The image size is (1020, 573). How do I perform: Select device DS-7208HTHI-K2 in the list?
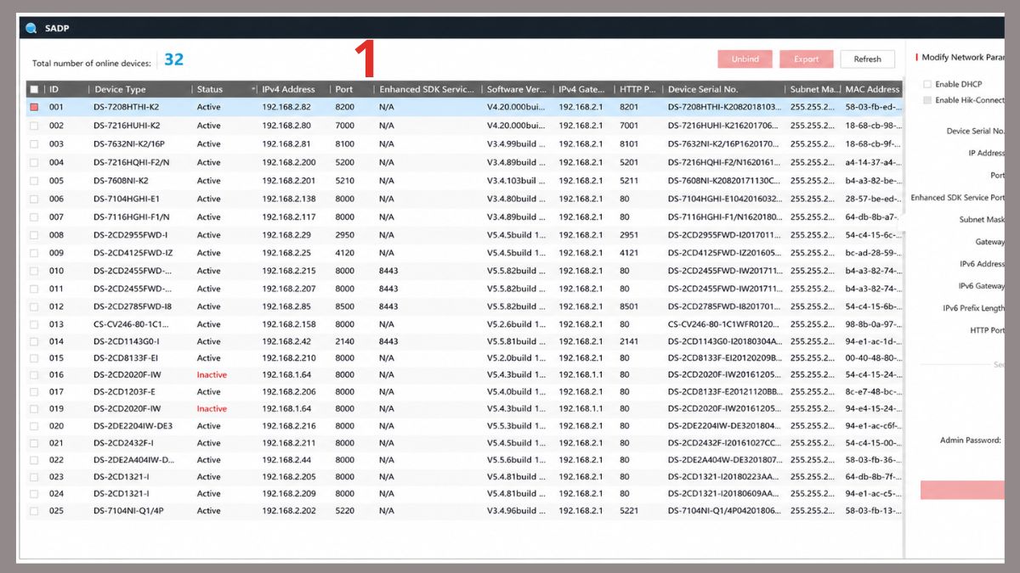pos(463,108)
